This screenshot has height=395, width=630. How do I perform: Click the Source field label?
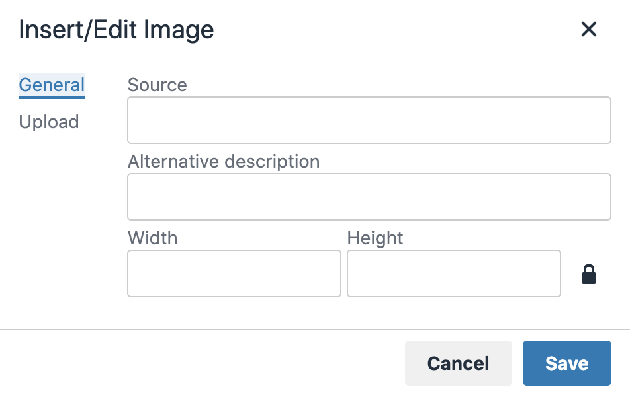tap(157, 85)
